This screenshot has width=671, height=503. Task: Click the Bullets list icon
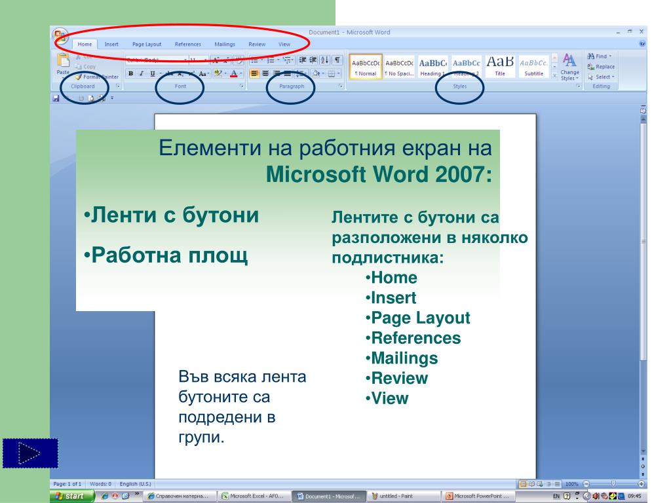pyautogui.click(x=255, y=60)
